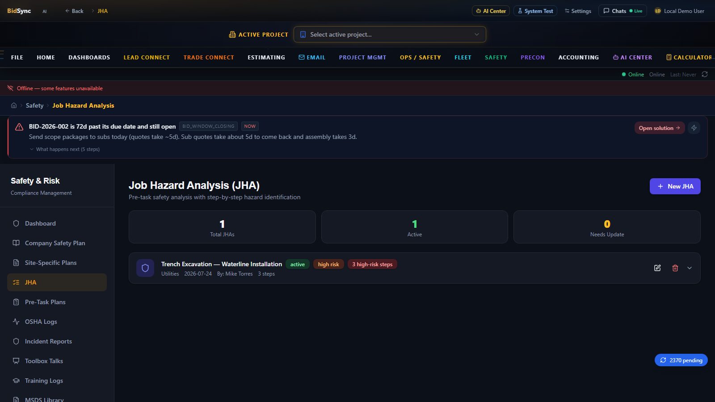Click the sync refresh icon next to Last: Never

click(705, 74)
